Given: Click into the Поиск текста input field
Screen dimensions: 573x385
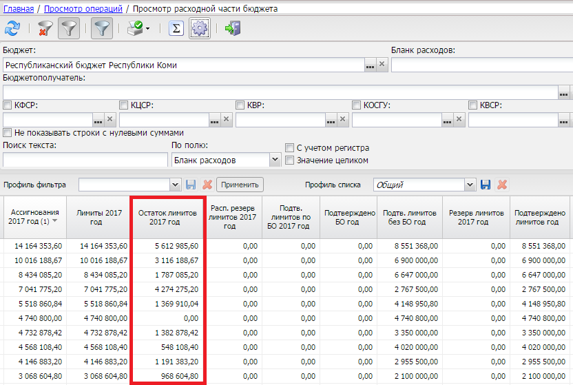Looking at the screenshot, I should 85,160.
